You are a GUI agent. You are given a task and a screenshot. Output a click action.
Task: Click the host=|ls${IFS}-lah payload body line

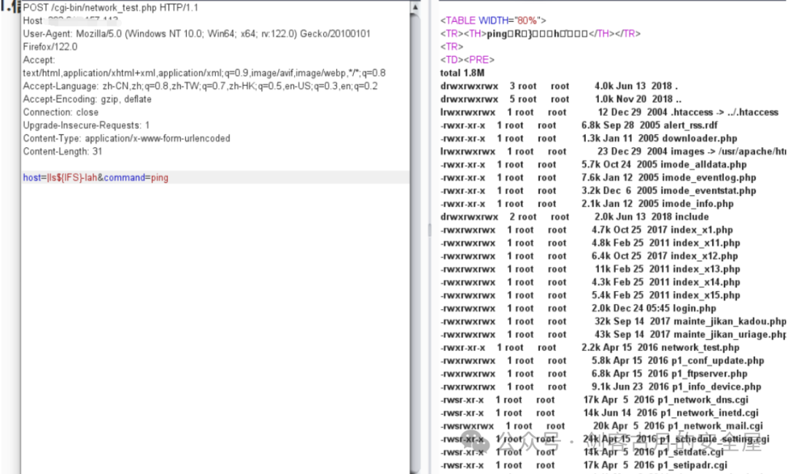tap(215, 177)
